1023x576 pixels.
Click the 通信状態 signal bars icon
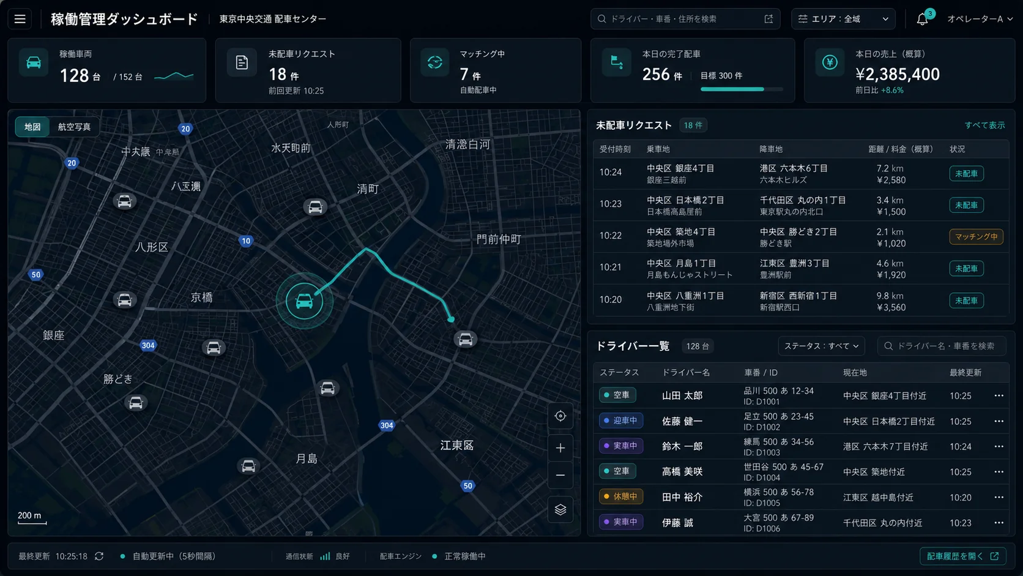pos(325,556)
